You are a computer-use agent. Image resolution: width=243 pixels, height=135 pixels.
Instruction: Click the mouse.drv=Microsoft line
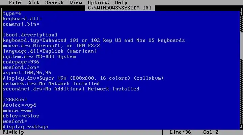(x=51, y=46)
